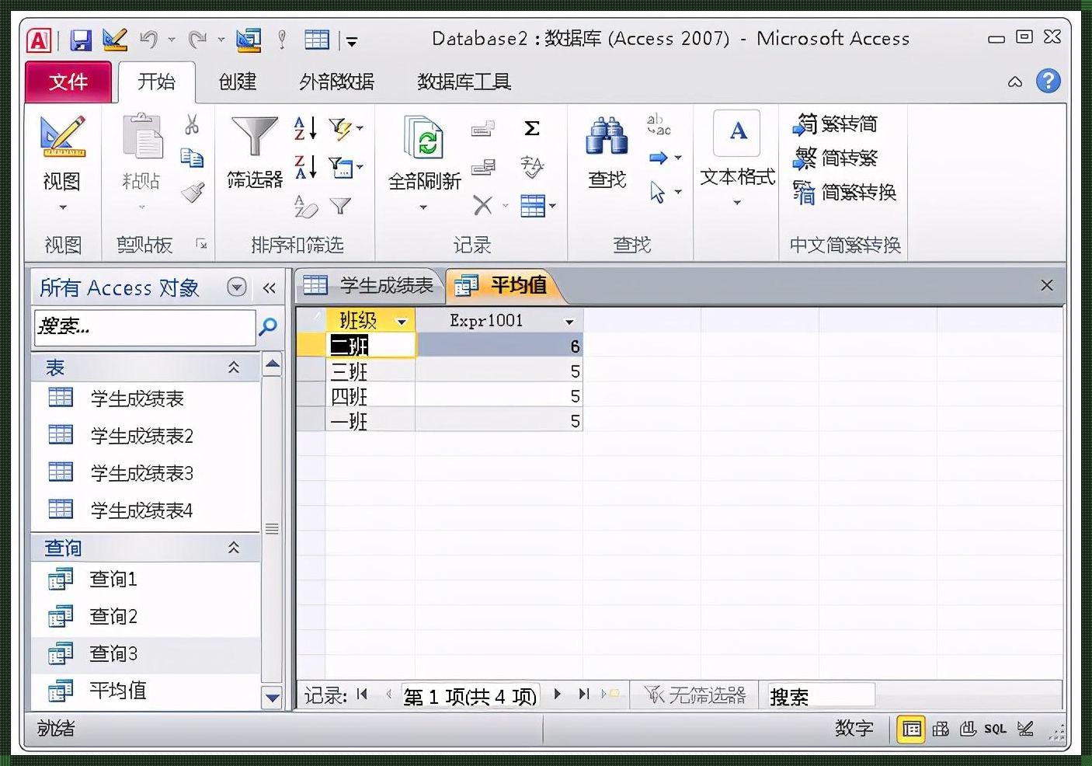Collapse the 表 group in navigation pane

tap(233, 367)
